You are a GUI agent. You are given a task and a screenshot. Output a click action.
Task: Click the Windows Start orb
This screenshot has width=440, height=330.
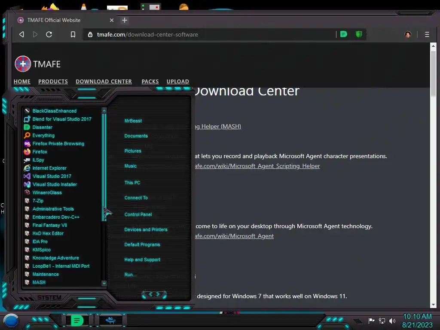pyautogui.click(x=11, y=321)
